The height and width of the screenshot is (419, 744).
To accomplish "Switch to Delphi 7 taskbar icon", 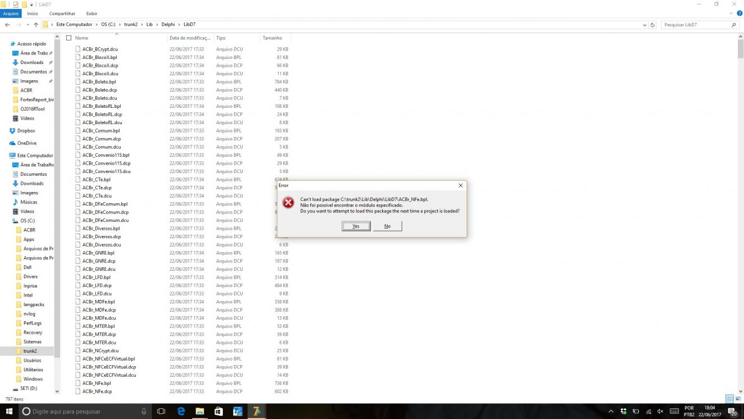I will coord(257,411).
